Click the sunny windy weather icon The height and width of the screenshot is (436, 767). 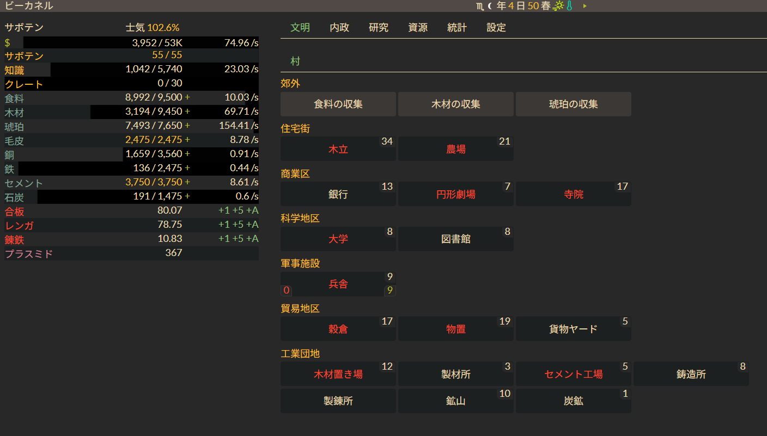pyautogui.click(x=559, y=6)
